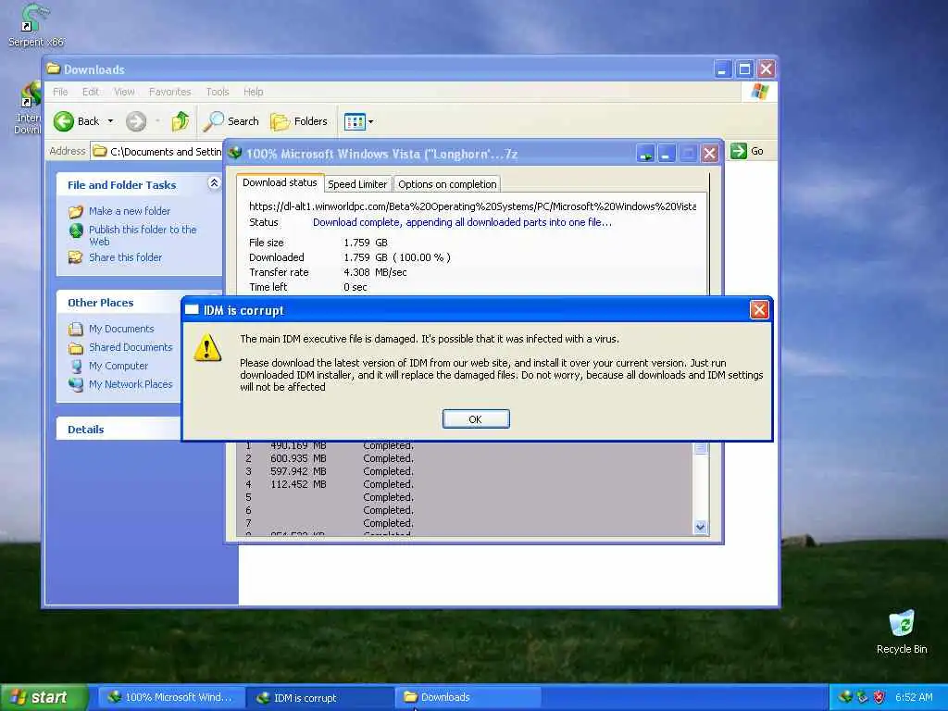The image size is (948, 711).
Task: Open the Help menu
Action: tap(254, 92)
